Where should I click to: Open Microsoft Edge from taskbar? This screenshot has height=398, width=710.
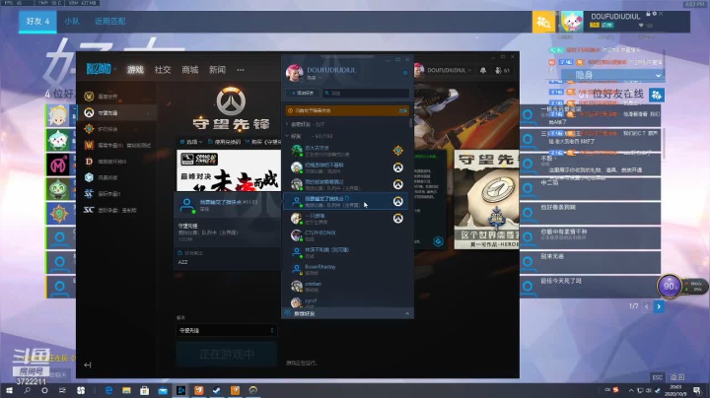(x=108, y=390)
